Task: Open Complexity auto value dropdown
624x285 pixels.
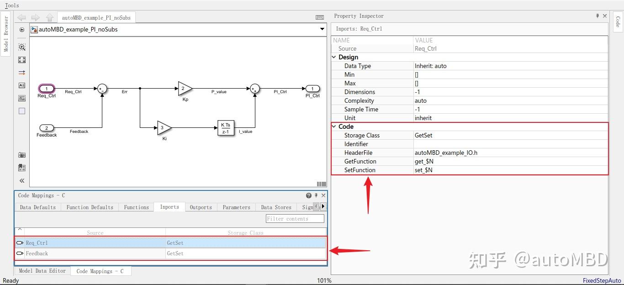Action: 511,100
